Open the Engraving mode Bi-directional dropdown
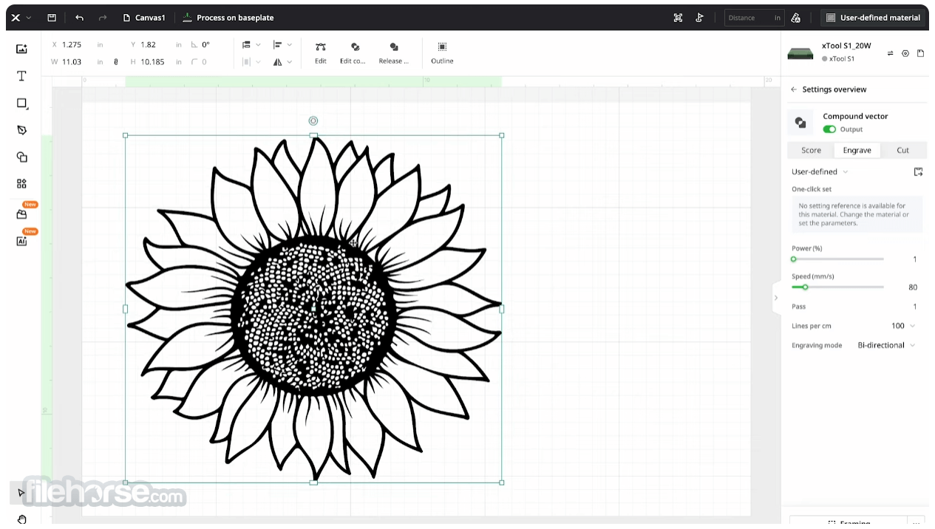 click(885, 345)
